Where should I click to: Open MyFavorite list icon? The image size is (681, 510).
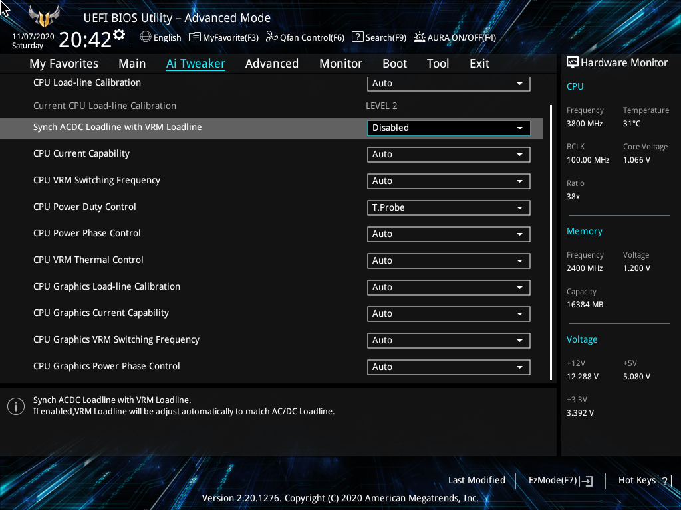(195, 37)
